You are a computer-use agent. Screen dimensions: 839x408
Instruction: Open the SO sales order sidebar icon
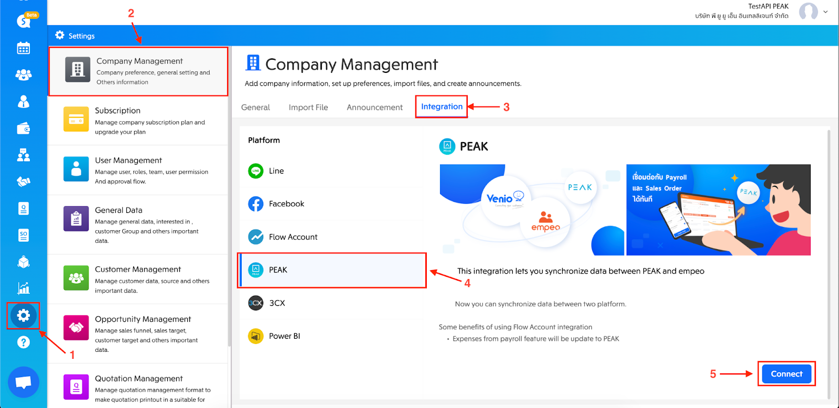tap(24, 235)
